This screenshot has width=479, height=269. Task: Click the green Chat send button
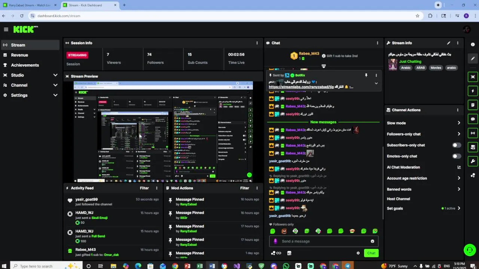coord(371,253)
